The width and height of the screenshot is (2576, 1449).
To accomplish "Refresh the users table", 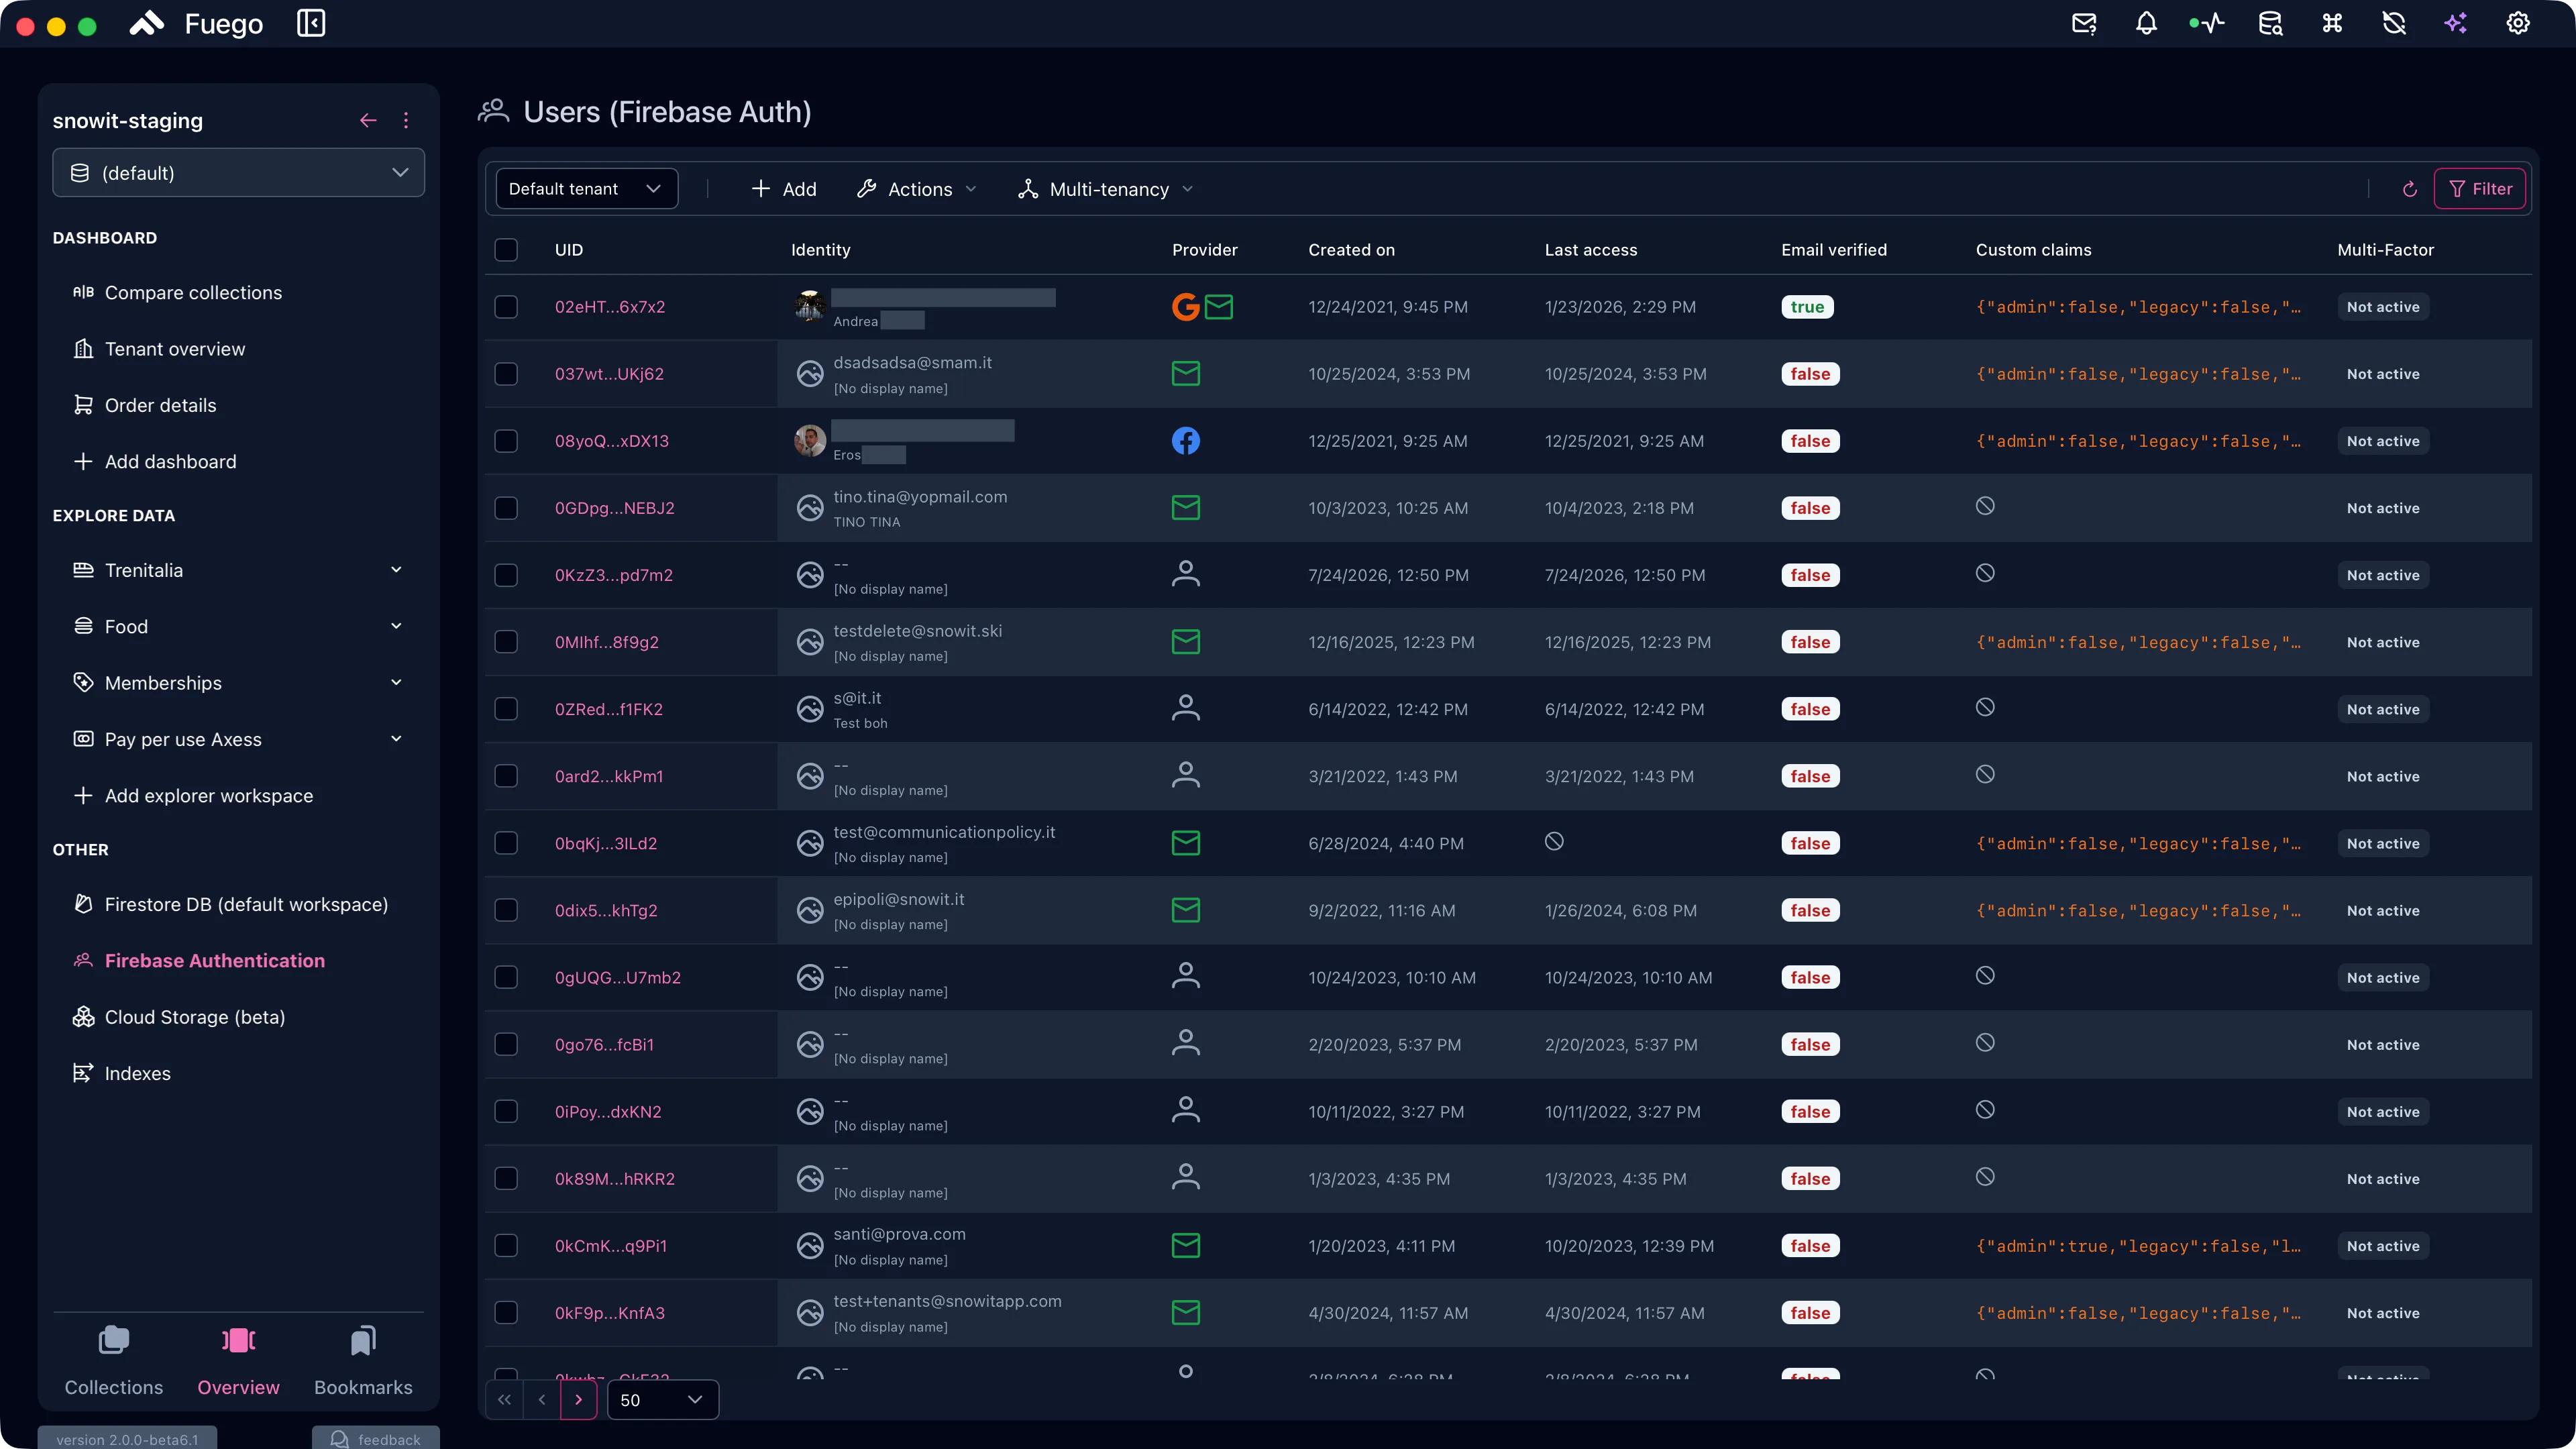I will pos(2410,189).
